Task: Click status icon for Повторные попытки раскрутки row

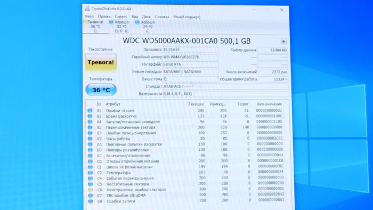Action: coord(90,144)
